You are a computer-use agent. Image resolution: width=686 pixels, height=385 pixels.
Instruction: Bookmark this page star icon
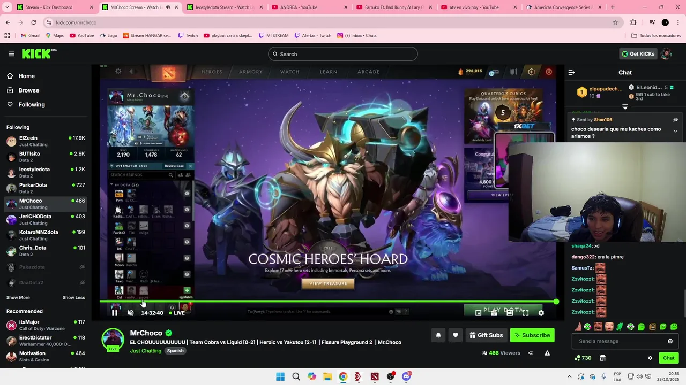click(615, 22)
